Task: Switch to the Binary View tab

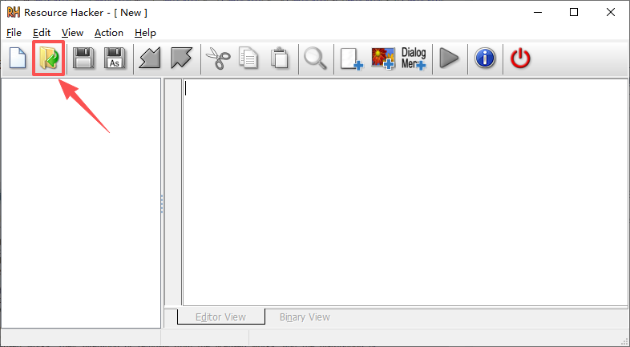Action: [x=305, y=317]
